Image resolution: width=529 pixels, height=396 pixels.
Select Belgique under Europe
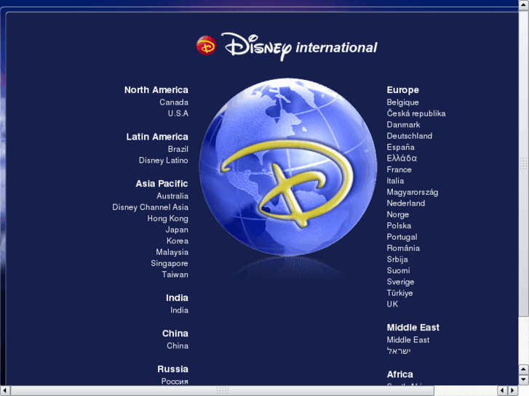tap(402, 102)
